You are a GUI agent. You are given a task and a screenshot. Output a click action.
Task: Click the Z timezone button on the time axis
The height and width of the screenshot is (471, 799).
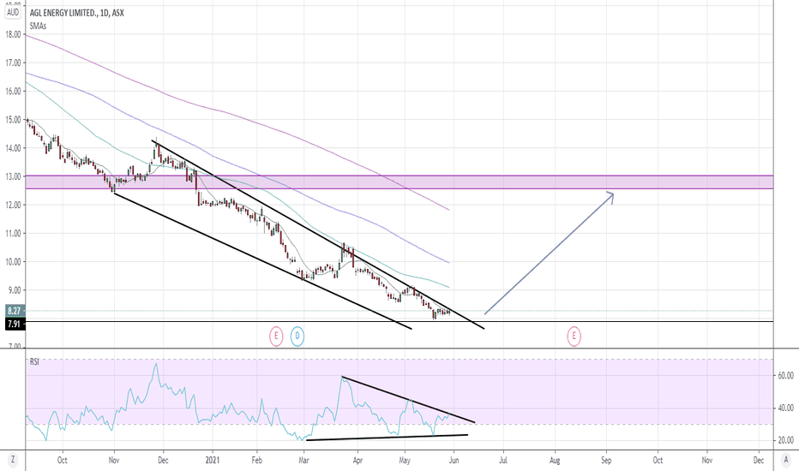coord(13,461)
